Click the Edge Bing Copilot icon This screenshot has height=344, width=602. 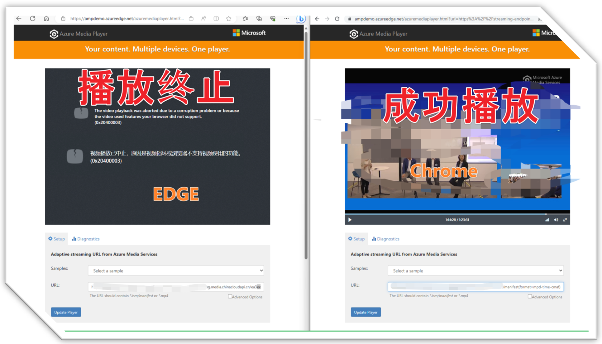(x=301, y=19)
